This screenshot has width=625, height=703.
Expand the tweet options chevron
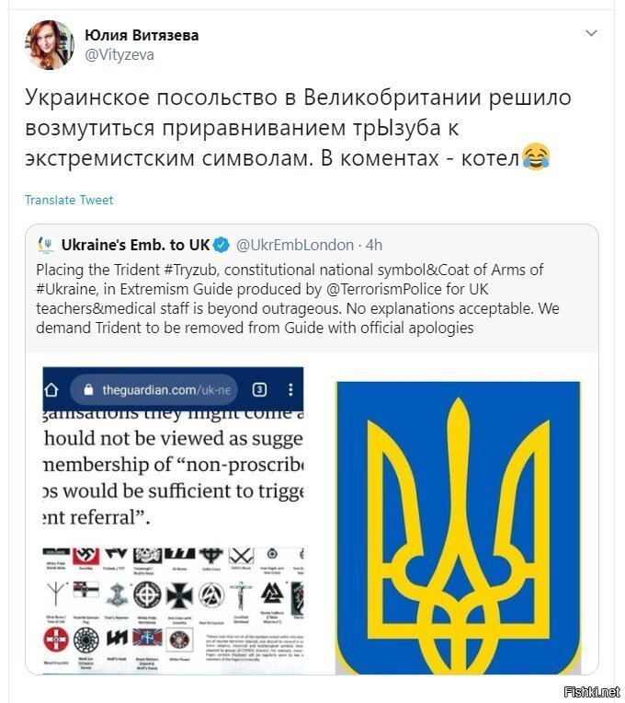(591, 33)
